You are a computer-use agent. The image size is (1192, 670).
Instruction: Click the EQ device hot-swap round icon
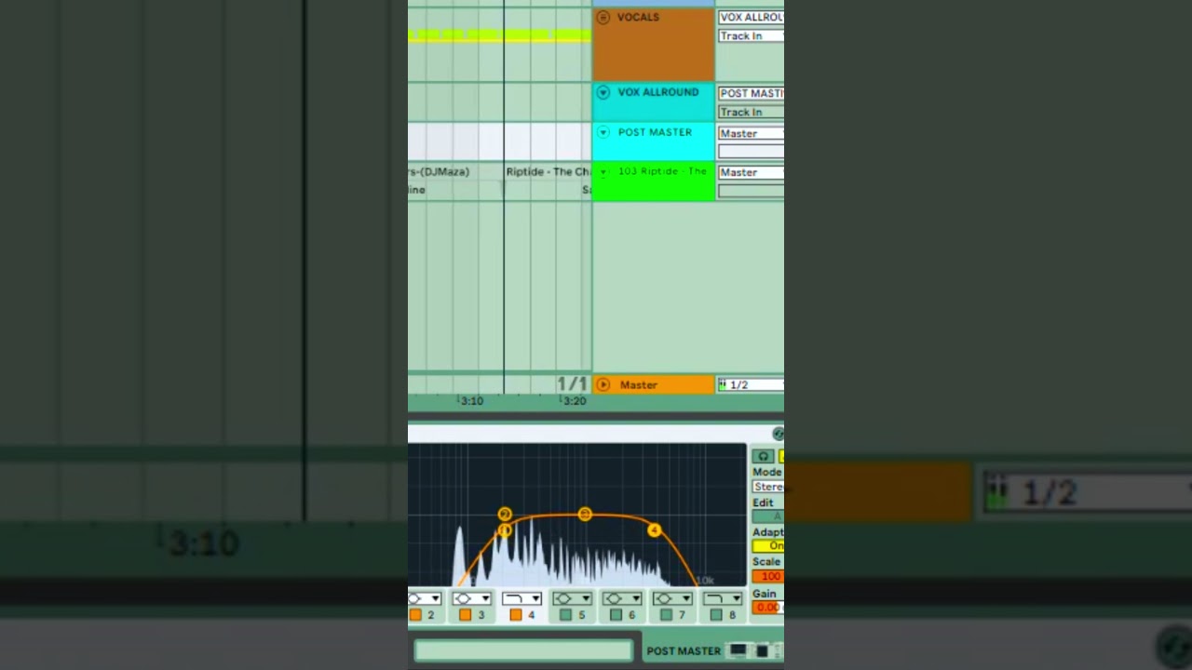point(779,434)
